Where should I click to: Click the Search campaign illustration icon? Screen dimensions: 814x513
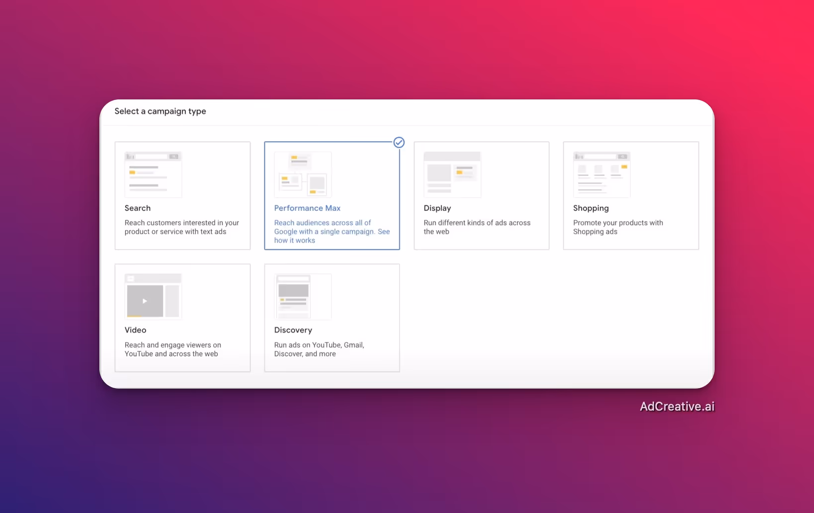(x=153, y=174)
